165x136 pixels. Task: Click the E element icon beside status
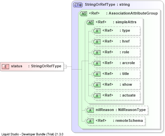click(5, 66)
